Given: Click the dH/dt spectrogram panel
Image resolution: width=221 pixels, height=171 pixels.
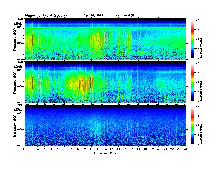Looking at the screenshot, I should pyautogui.click(x=105, y=39).
